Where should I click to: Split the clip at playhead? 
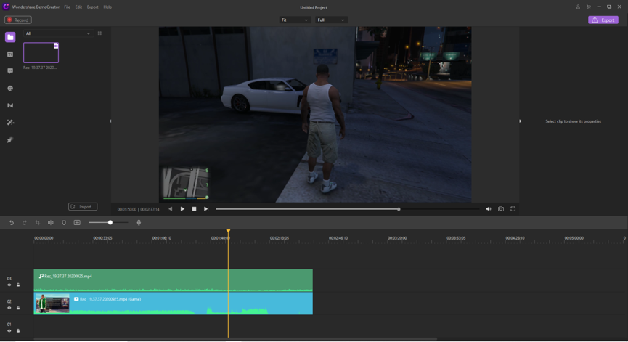point(51,223)
